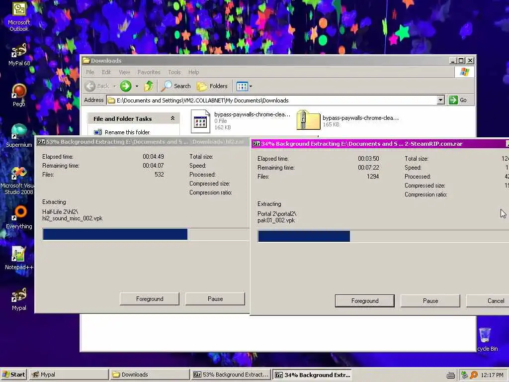This screenshot has height=382, width=509.
Task: Click the Go button beside address bar
Action: (x=458, y=100)
